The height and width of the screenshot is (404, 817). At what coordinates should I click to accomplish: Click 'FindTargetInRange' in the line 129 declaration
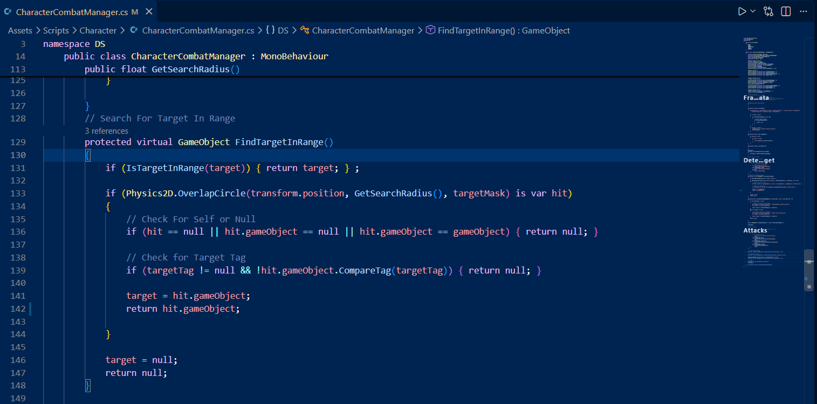click(x=279, y=142)
